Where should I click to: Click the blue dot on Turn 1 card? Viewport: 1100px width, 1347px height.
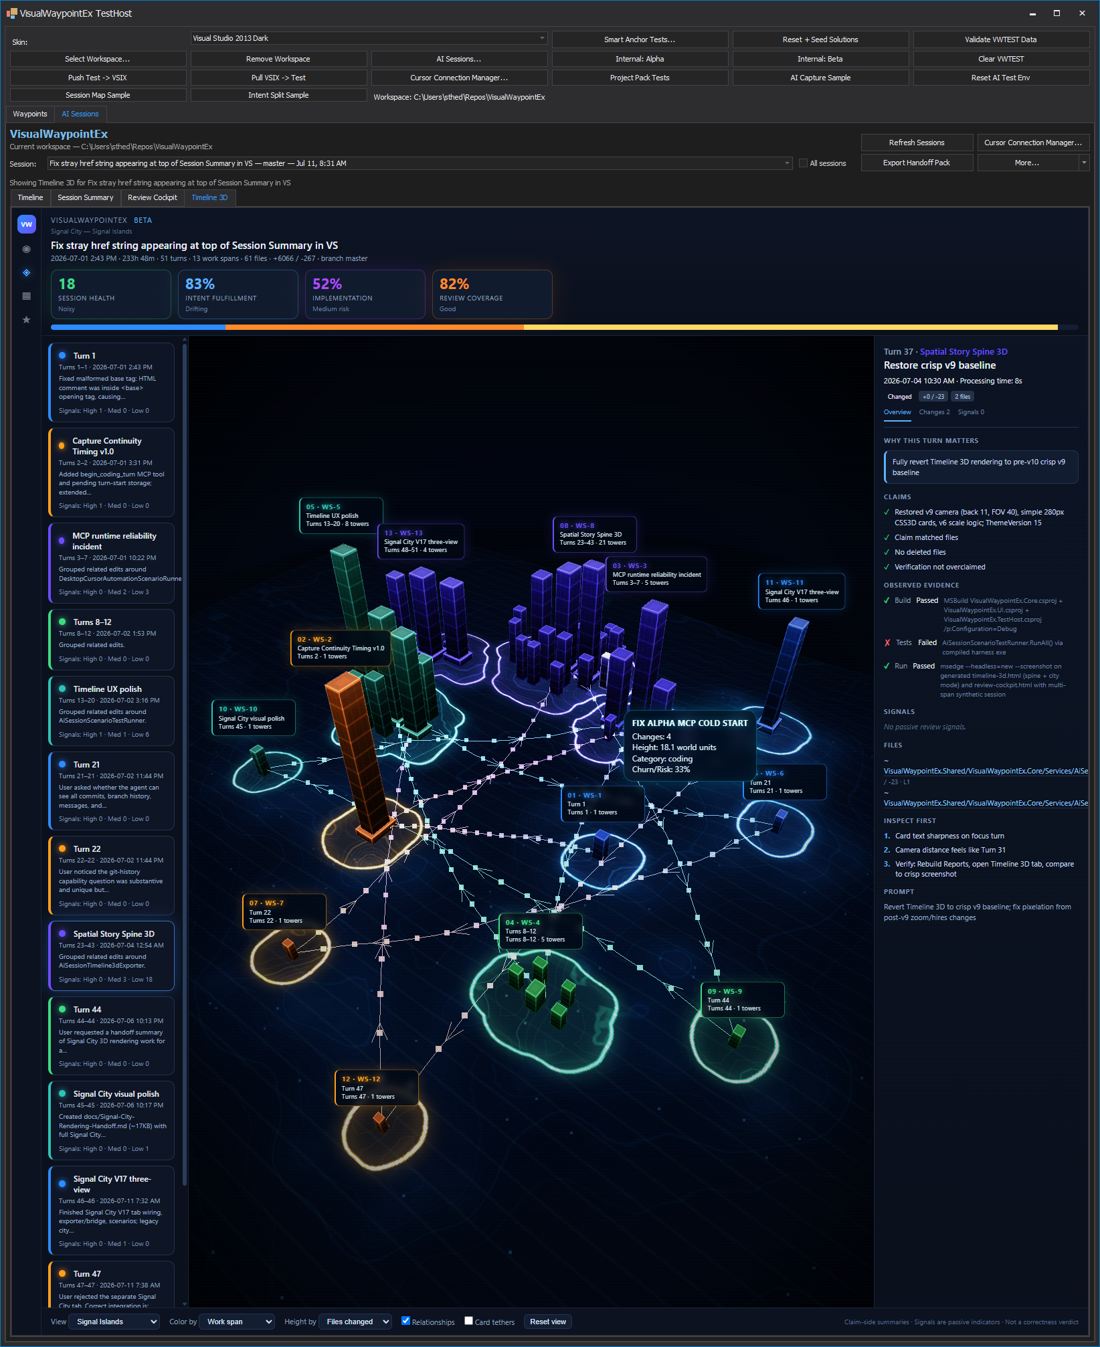pos(62,355)
